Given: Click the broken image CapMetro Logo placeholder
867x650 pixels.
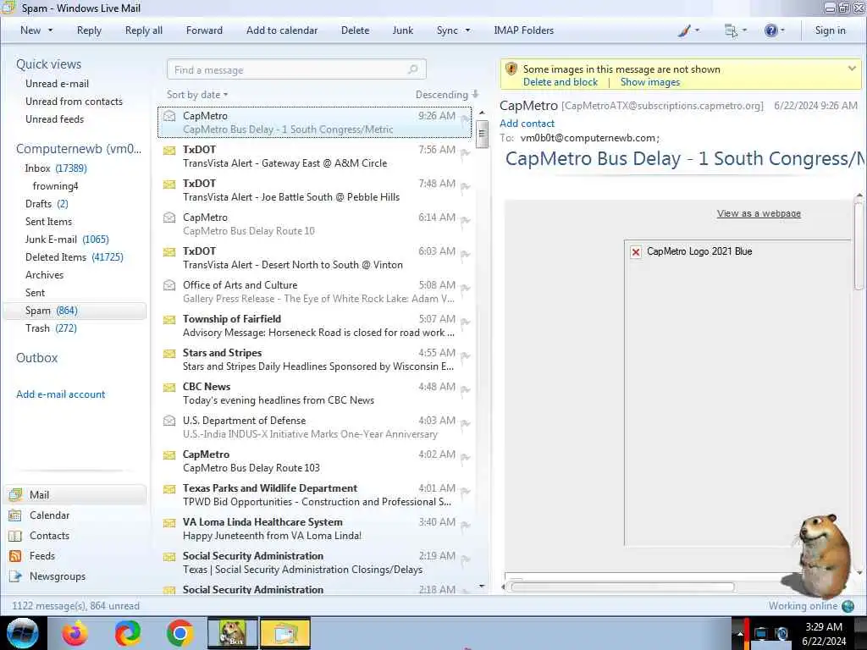Looking at the screenshot, I should [x=636, y=252].
